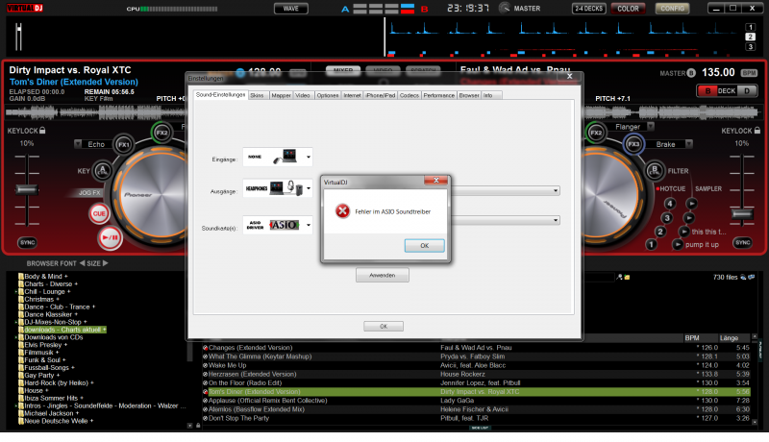
Task: Open the Echo effect dropdown
Action: coord(78,144)
